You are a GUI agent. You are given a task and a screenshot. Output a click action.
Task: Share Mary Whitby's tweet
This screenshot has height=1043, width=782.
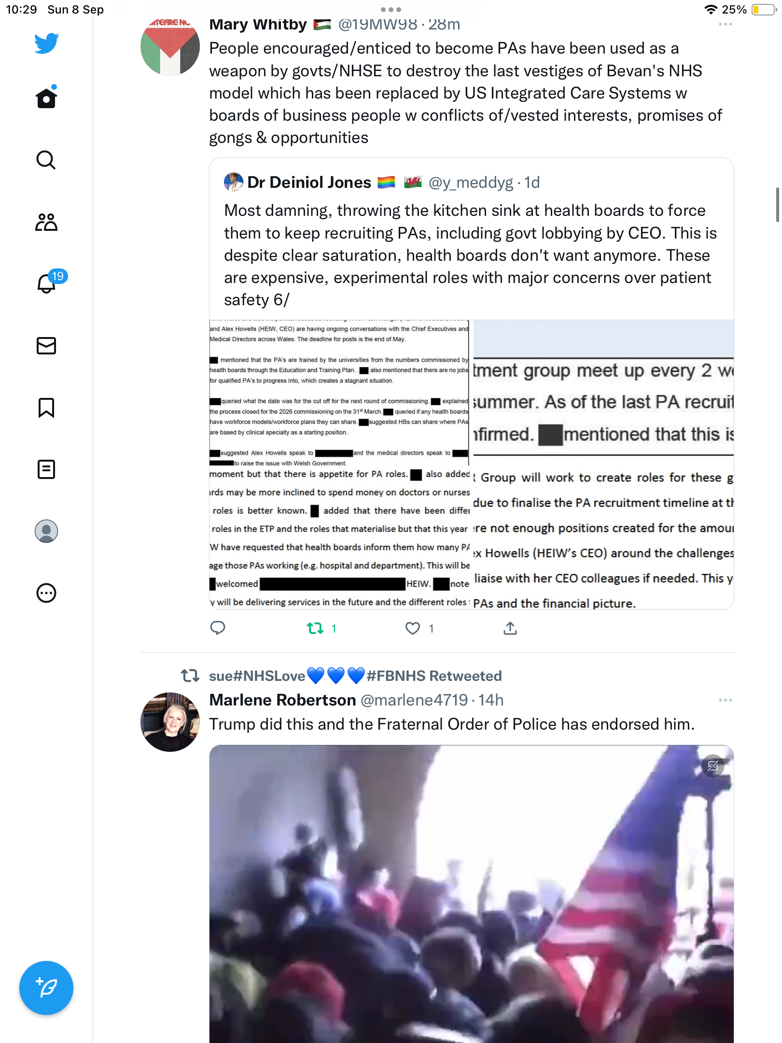tap(510, 628)
